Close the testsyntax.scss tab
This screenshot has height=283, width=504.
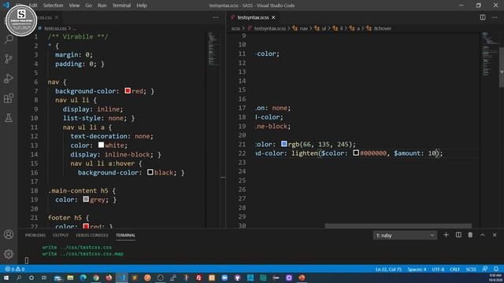273,17
